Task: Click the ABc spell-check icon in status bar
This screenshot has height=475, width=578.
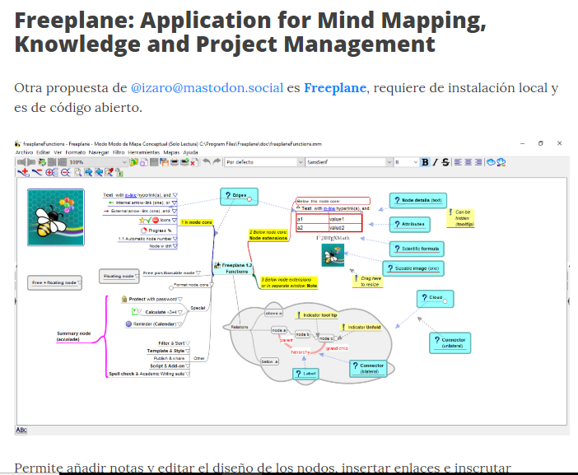Action: (21, 430)
